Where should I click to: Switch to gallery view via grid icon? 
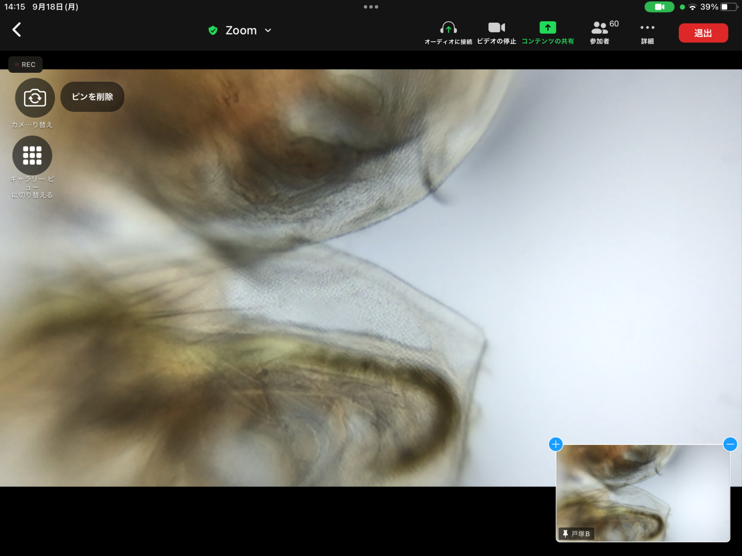click(x=32, y=156)
